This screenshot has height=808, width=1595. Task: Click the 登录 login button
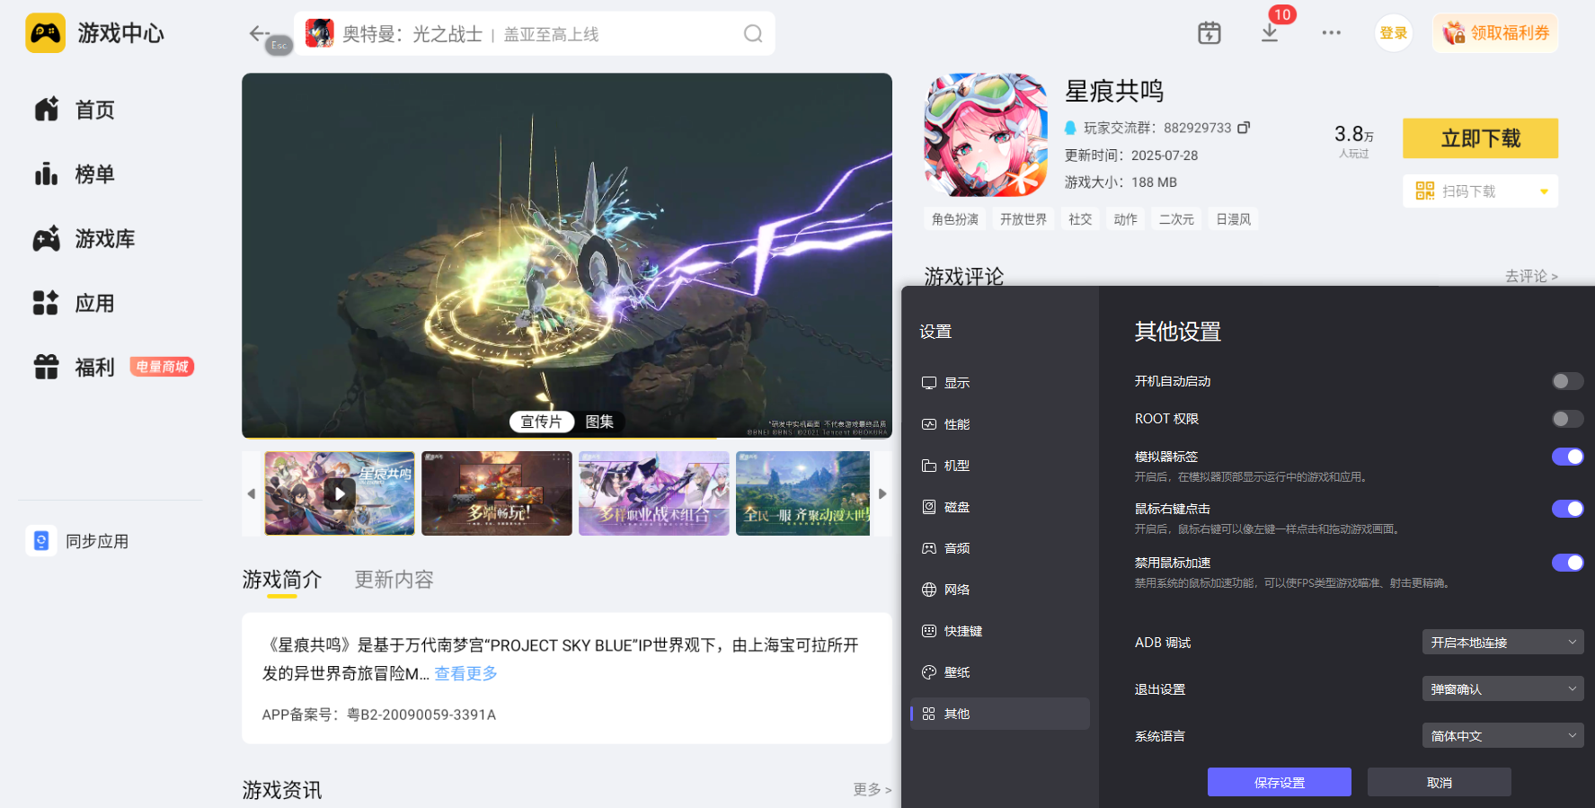coord(1393,33)
